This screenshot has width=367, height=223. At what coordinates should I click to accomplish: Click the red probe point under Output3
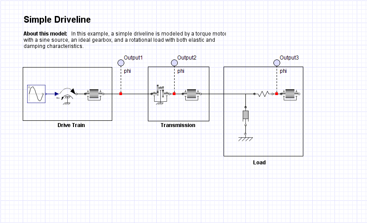pos(277,94)
